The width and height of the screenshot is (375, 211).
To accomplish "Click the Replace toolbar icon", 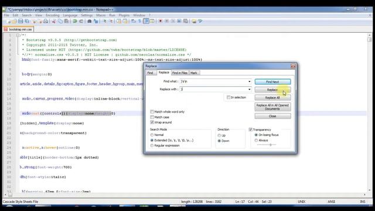I will tap(96, 21).
